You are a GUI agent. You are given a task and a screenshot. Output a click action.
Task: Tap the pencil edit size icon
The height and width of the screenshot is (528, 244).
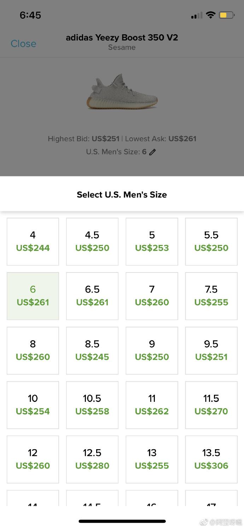152,152
